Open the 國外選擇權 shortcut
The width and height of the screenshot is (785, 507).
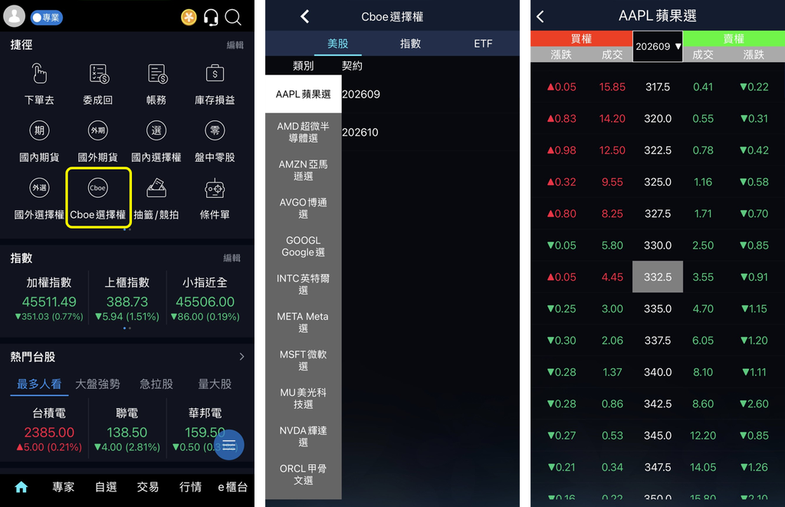[x=39, y=199]
